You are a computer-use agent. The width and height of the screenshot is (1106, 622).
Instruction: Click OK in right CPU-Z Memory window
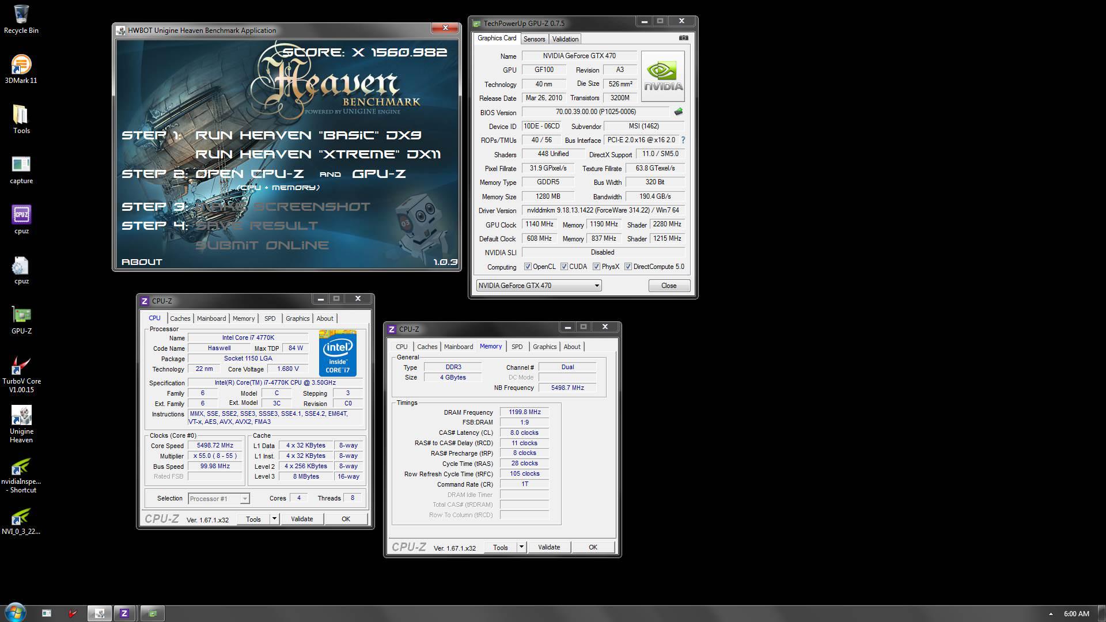pyautogui.click(x=593, y=547)
